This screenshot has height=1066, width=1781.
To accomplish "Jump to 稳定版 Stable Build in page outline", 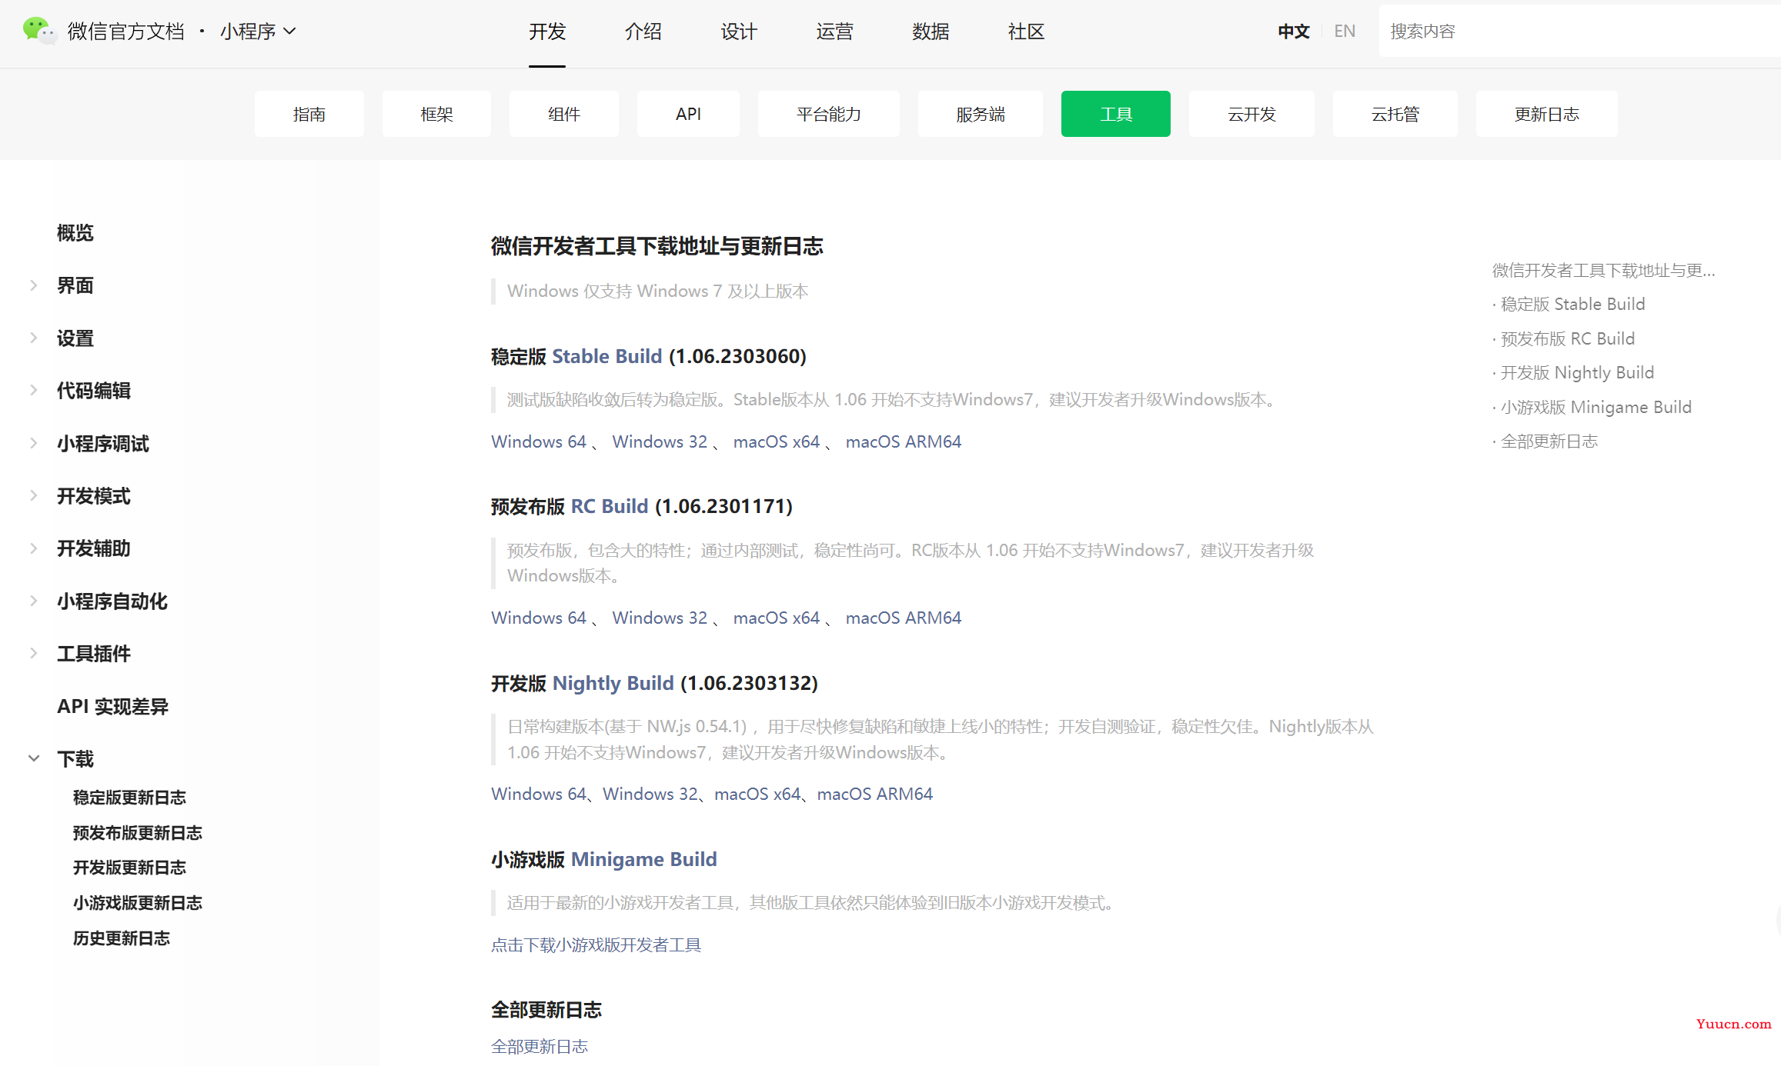I will (1572, 304).
